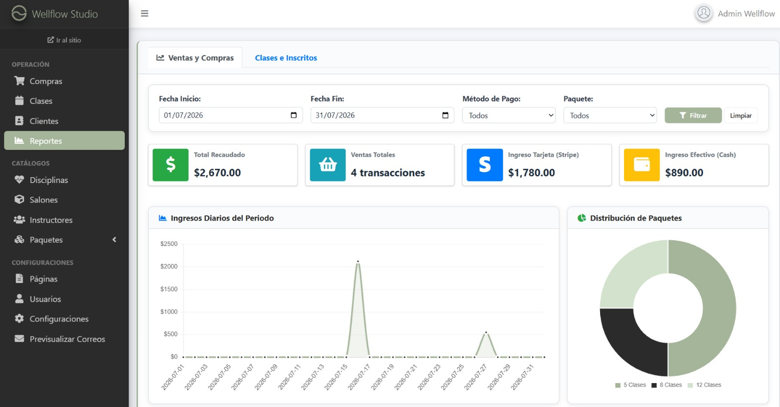Click the Filtrar button
This screenshot has height=407, width=780.
693,115
